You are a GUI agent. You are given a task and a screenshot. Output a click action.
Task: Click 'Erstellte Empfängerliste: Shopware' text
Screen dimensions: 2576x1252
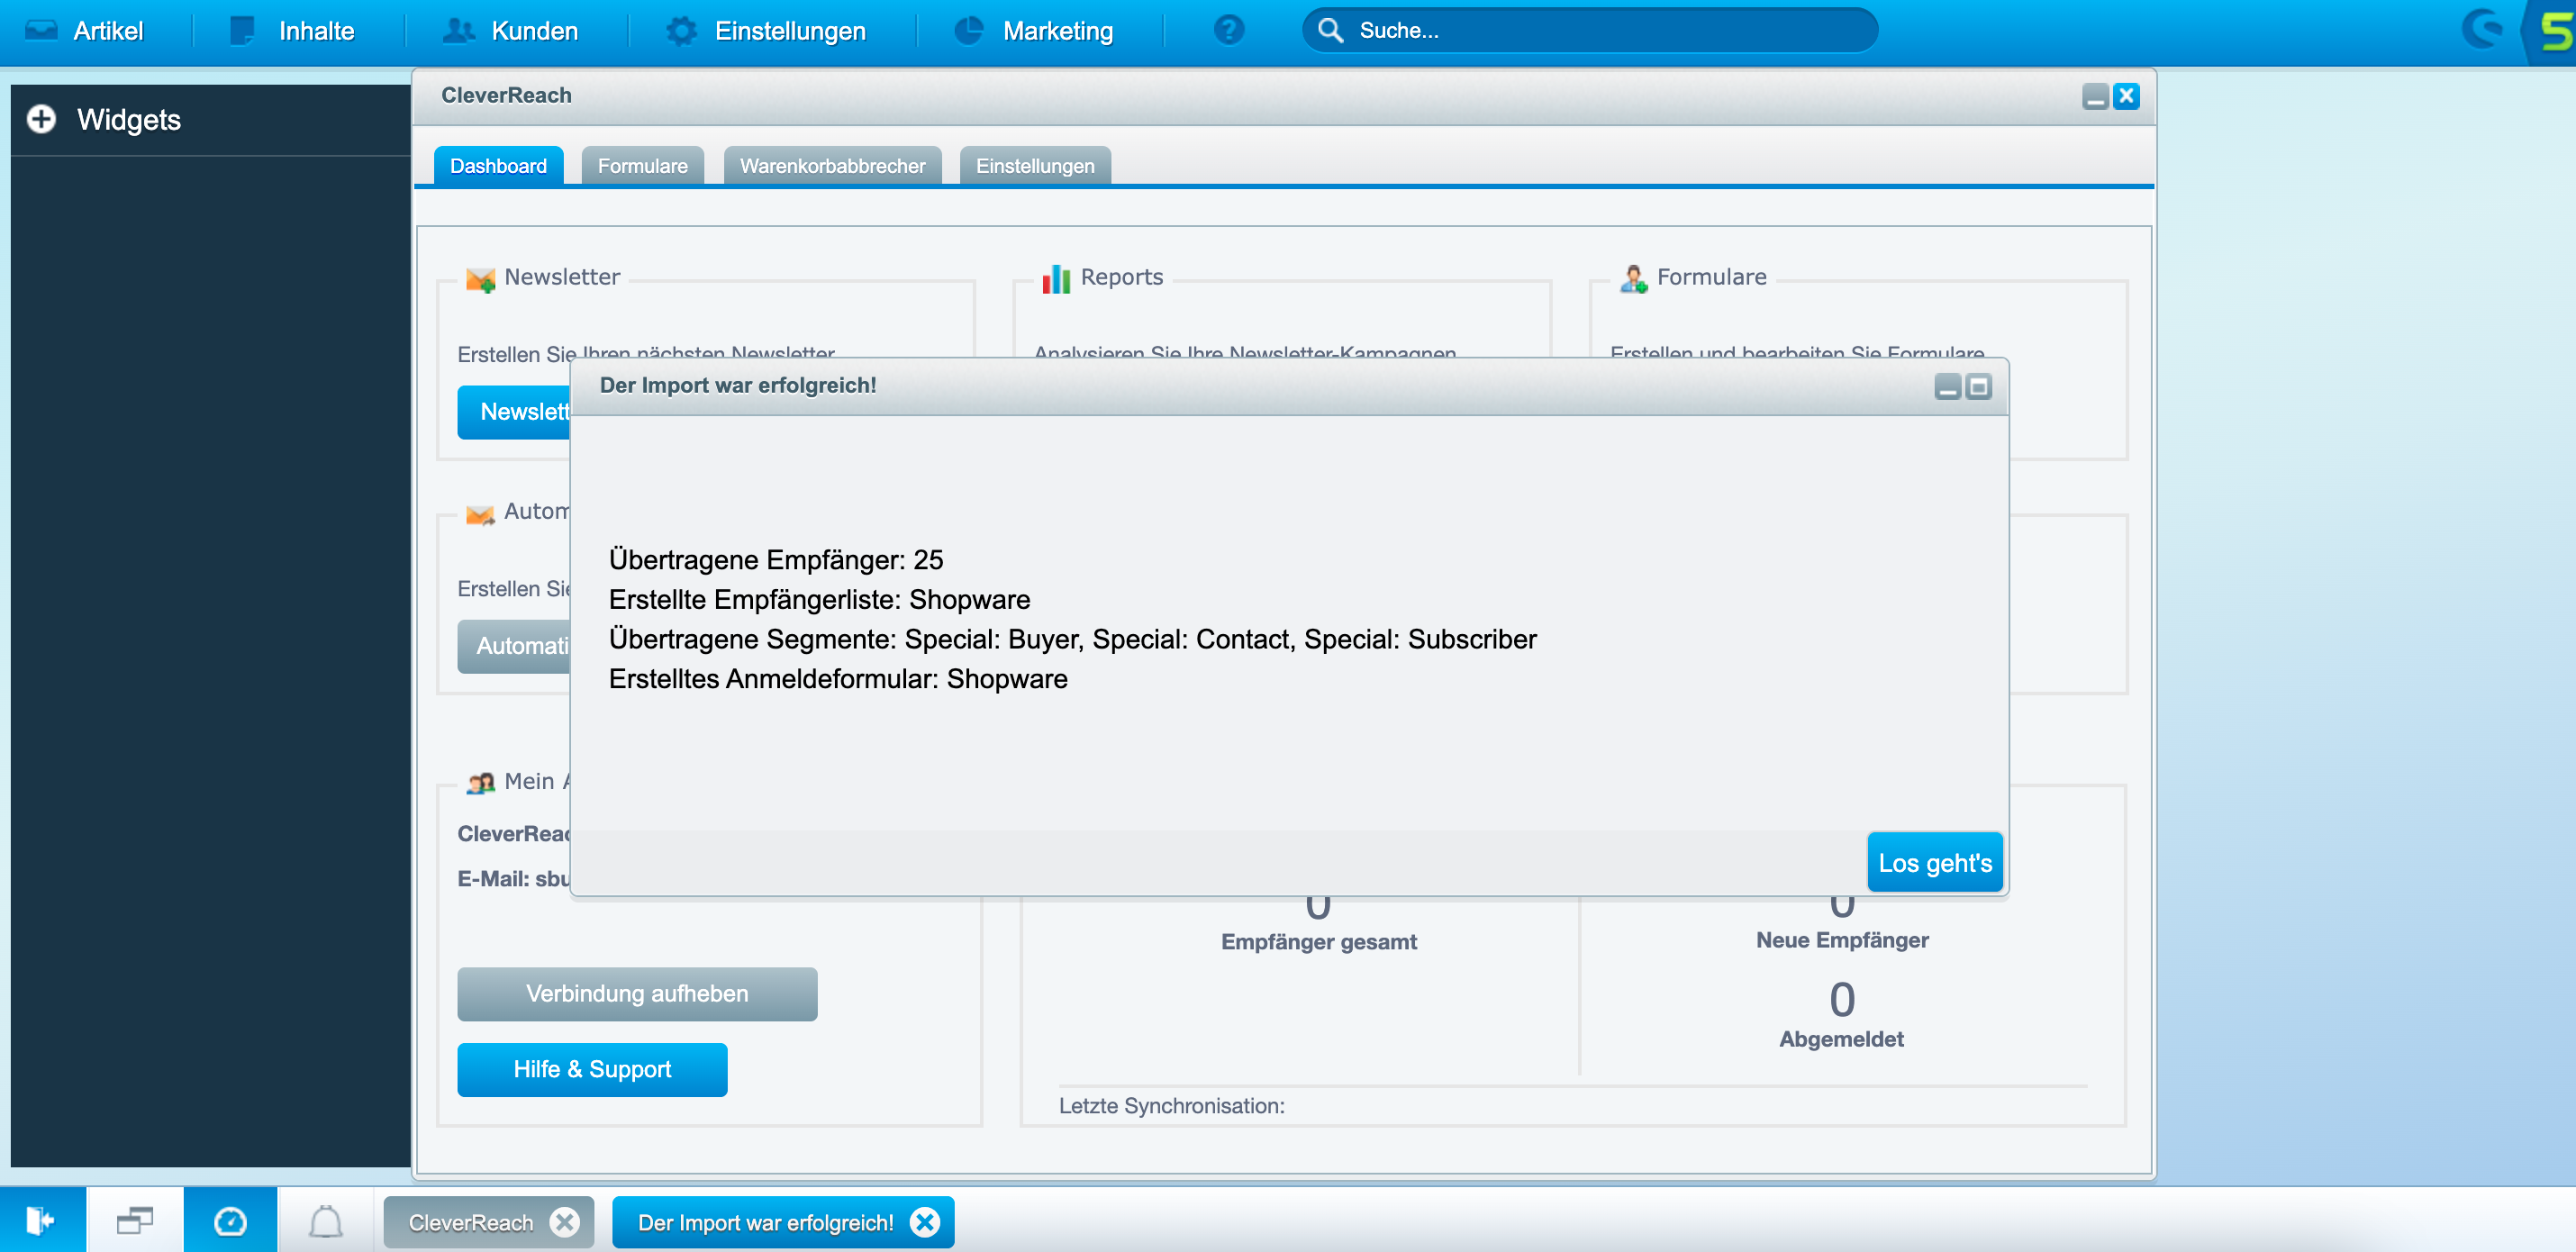819,599
